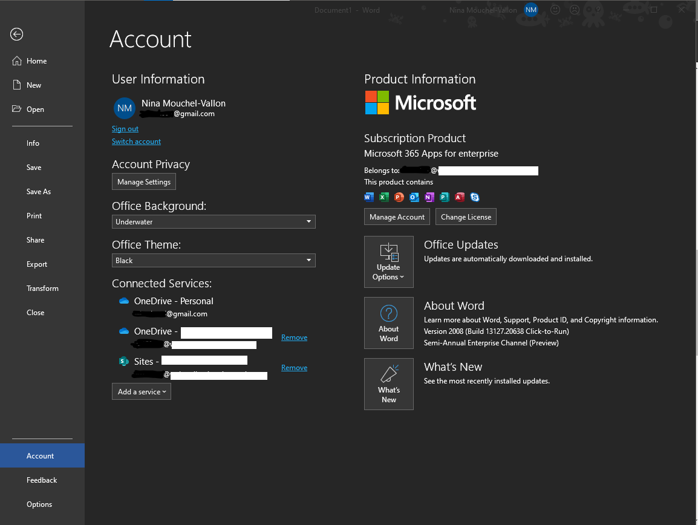
Task: Click the PowerPoint app icon in product list
Action: pos(399,197)
